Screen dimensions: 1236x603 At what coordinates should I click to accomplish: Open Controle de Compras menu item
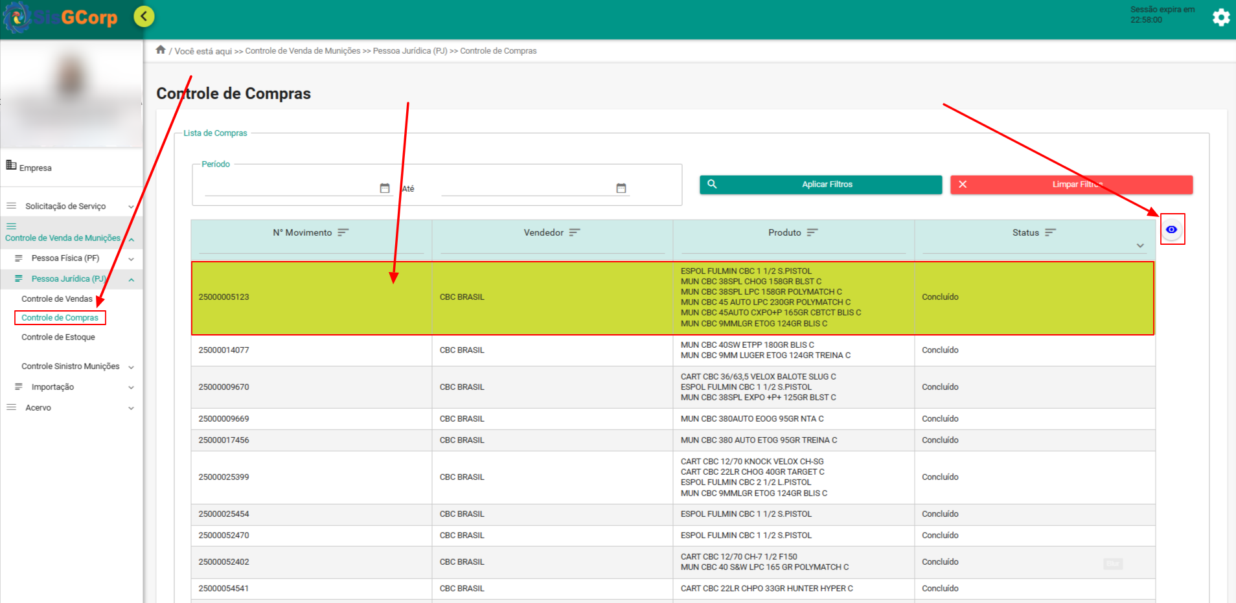click(x=60, y=318)
